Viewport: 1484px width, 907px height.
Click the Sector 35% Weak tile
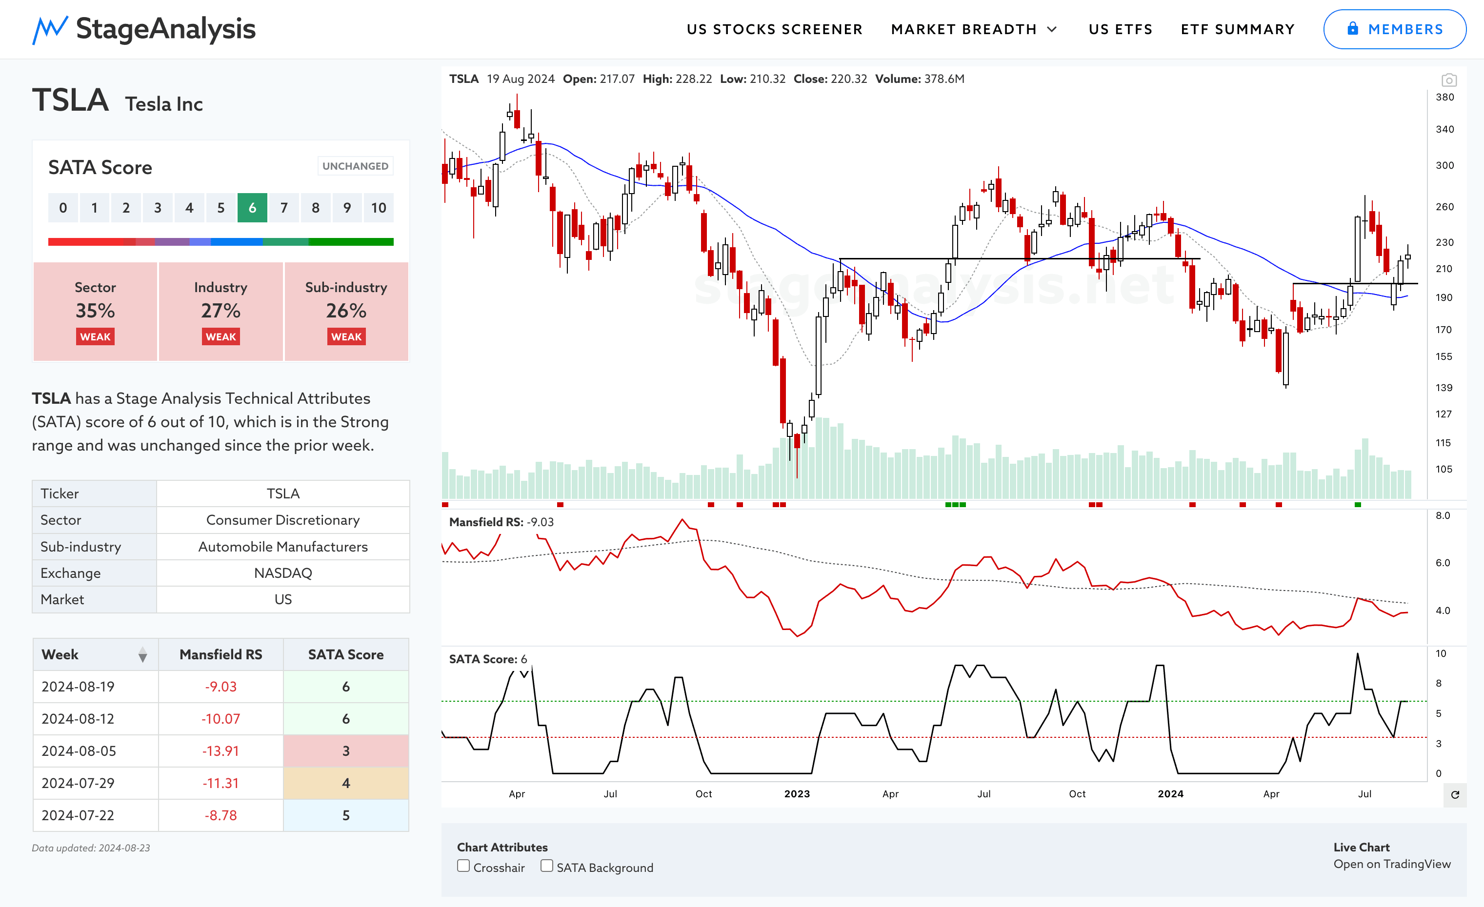pyautogui.click(x=95, y=311)
